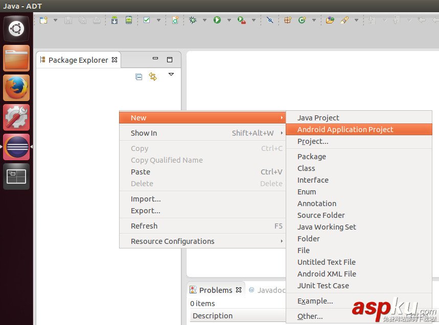
Task: Choose Refresh in the context menu
Action: (x=202, y=226)
